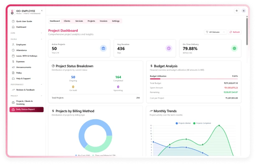
Task: Open the user avatar menu
Action: [x=243, y=11]
